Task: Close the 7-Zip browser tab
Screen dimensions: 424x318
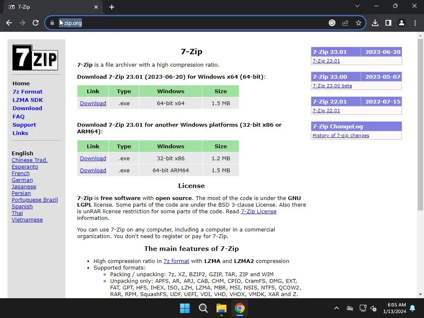Action: click(96, 7)
